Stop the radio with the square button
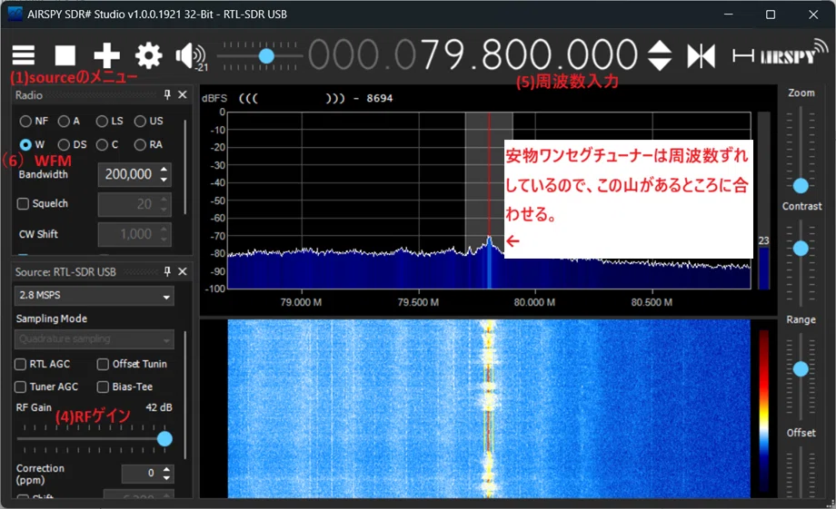 (x=65, y=54)
